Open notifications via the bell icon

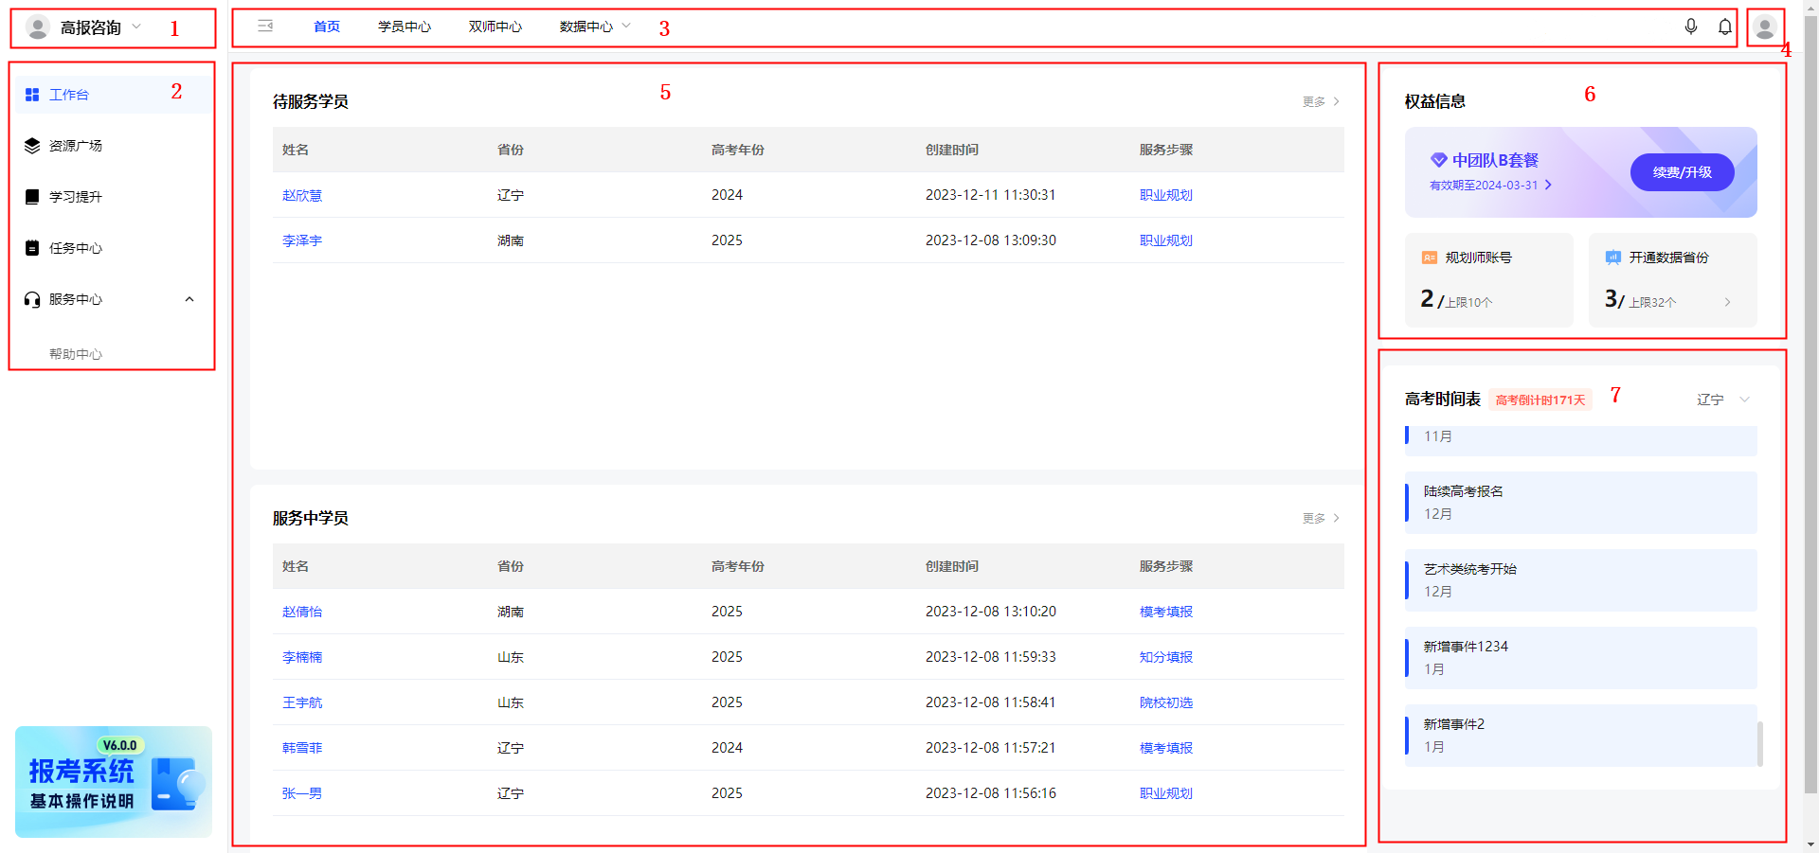point(1725,27)
